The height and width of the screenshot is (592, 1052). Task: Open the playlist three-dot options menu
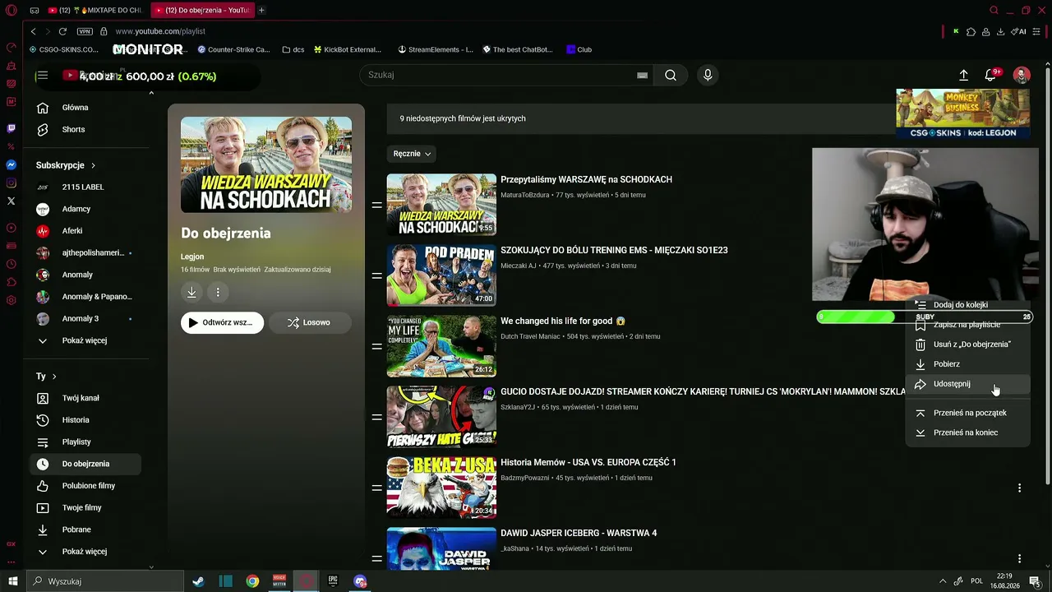pyautogui.click(x=218, y=292)
